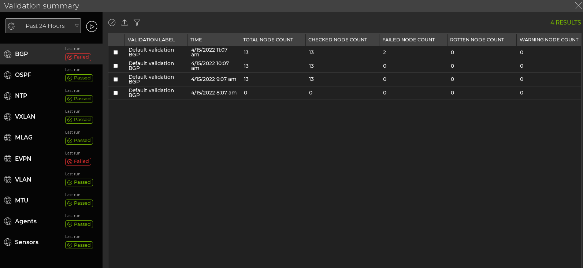Click the select all checkmark icon
Viewport: 583px width, 268px height.
tap(112, 23)
